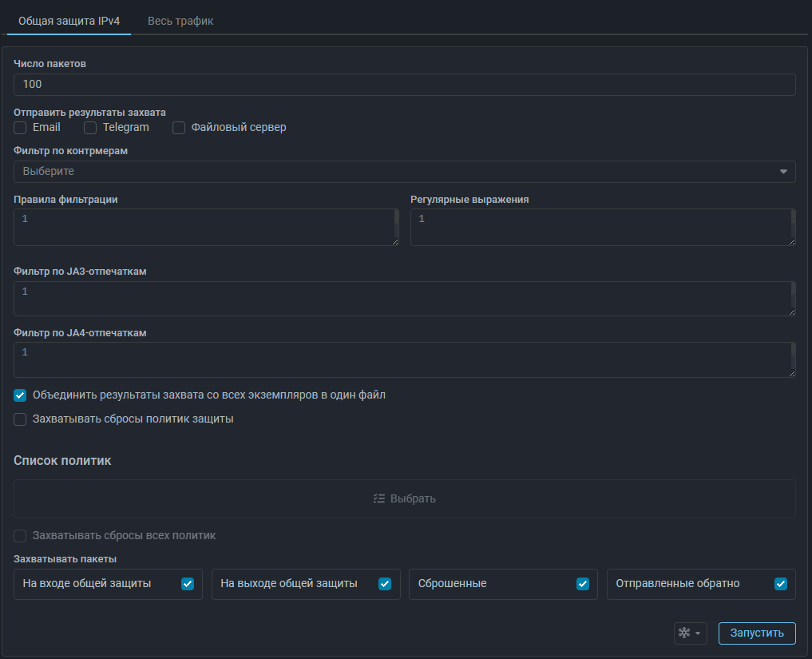The image size is (812, 659).
Task: Click the Число пакетов input field
Action: point(405,85)
